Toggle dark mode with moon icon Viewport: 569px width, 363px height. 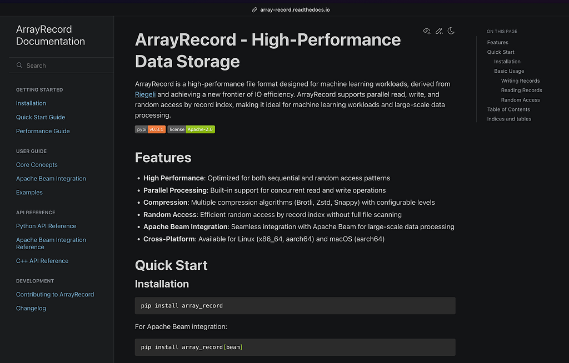(x=451, y=31)
